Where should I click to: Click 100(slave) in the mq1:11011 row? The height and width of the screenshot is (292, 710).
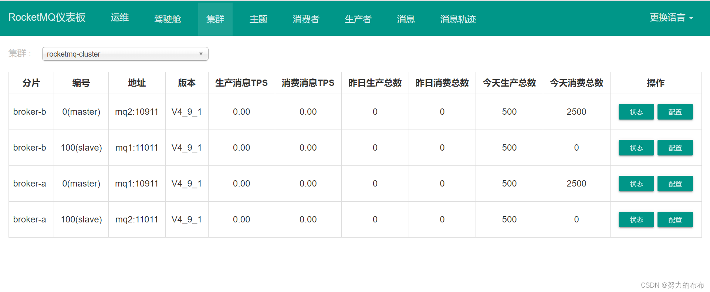click(x=81, y=148)
